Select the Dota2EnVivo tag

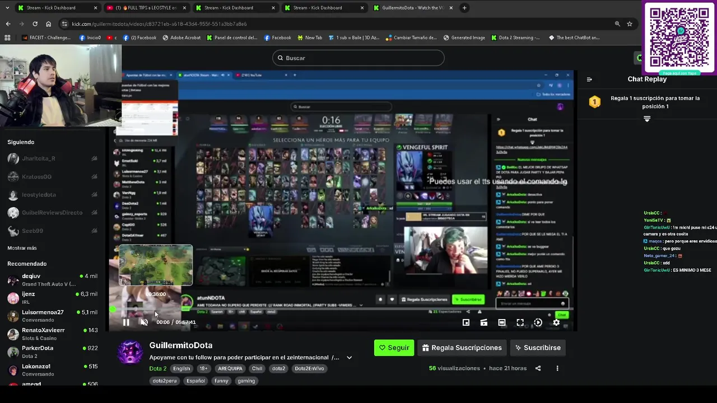[309, 368]
